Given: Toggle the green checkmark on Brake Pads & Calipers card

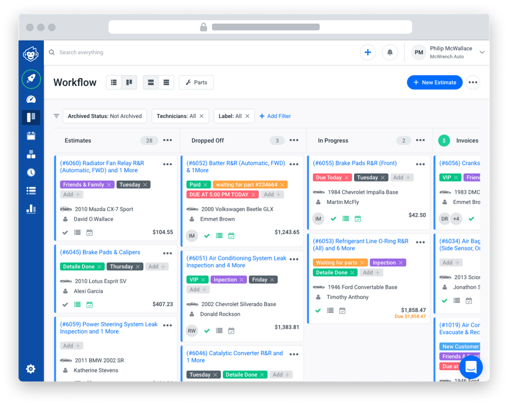Looking at the screenshot, I should 65,304.
